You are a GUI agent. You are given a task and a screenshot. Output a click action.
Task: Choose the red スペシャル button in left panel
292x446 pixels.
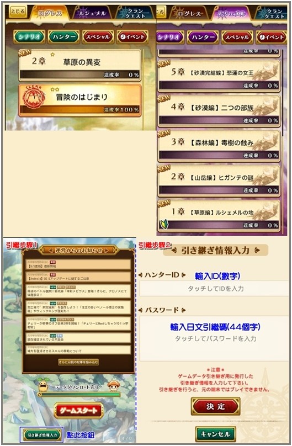(x=98, y=37)
